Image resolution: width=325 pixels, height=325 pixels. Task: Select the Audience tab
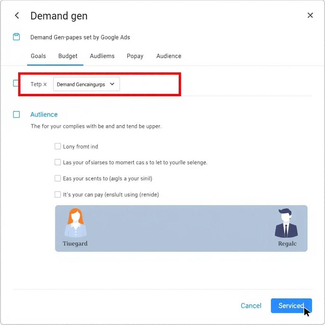point(169,56)
